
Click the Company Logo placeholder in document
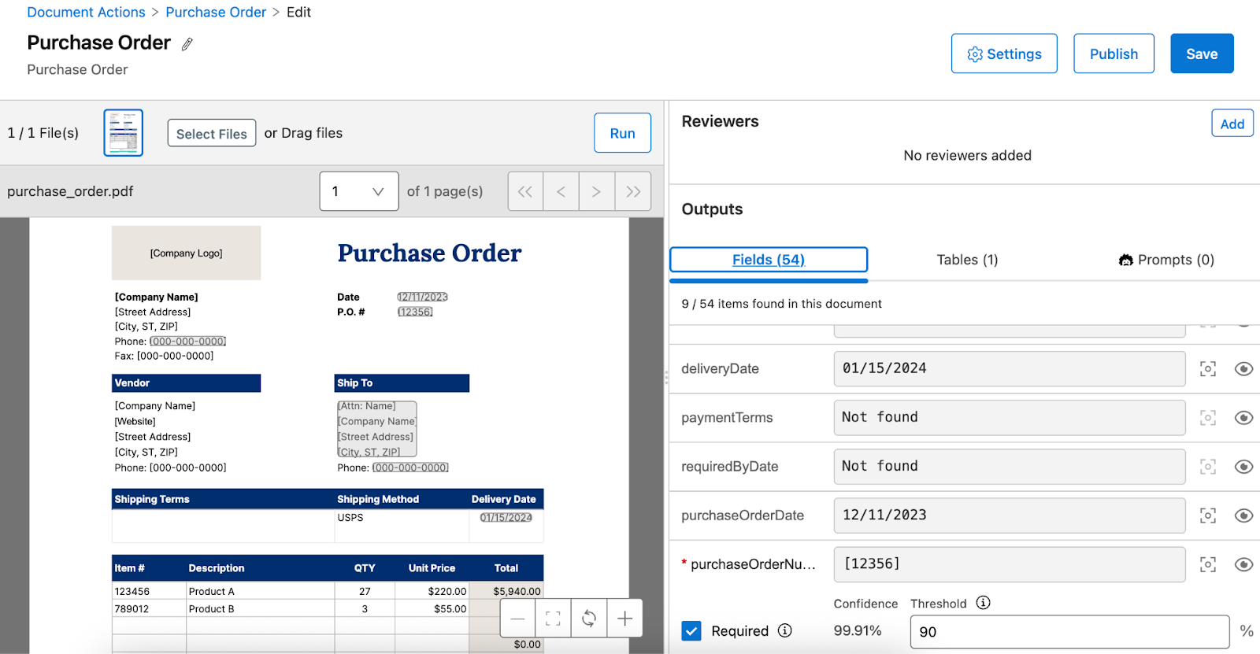point(186,253)
